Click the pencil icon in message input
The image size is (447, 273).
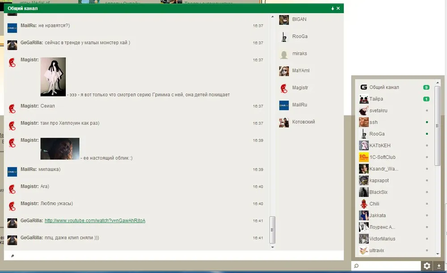[x=13, y=256]
